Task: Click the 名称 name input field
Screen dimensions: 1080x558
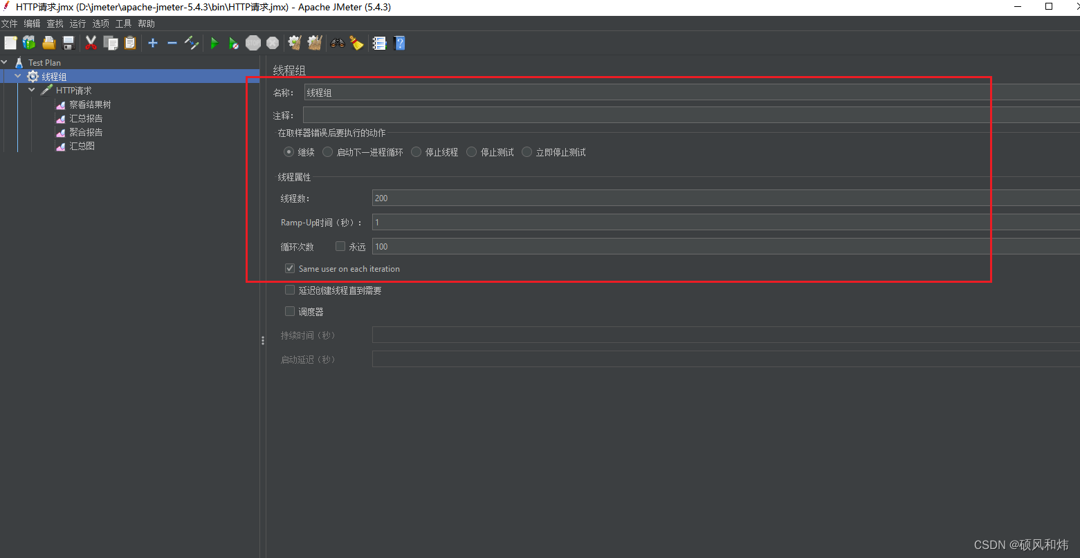Action: click(x=692, y=93)
